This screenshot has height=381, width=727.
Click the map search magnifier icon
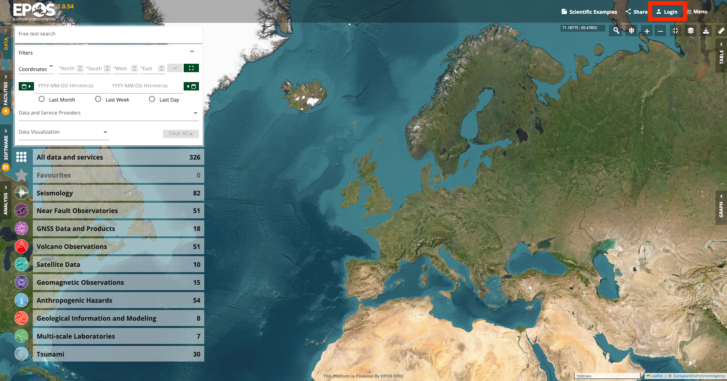tap(616, 31)
